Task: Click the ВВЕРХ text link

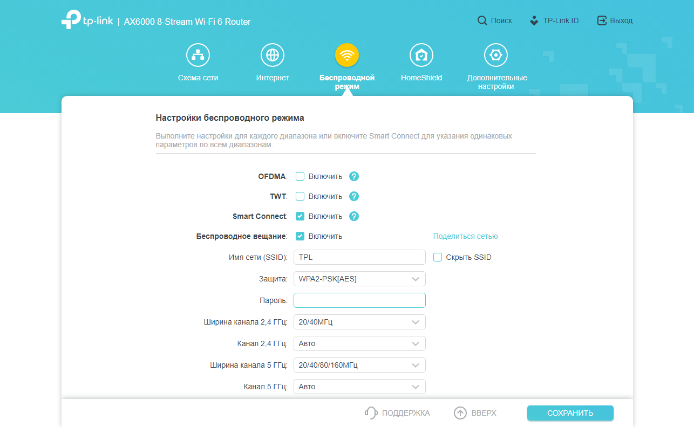Action: [484, 413]
